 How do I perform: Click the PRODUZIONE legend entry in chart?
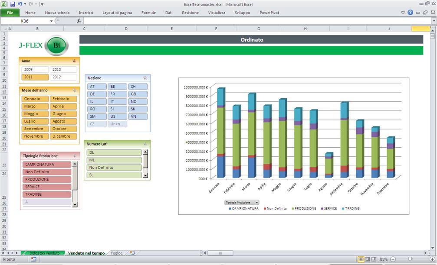tap(304, 208)
